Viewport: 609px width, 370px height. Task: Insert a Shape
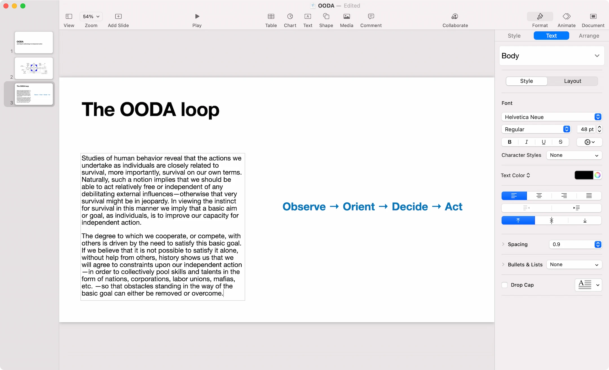(x=326, y=20)
